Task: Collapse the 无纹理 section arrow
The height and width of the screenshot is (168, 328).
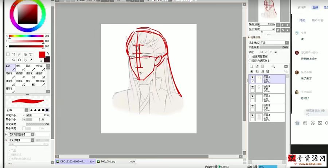Action: (6, 140)
